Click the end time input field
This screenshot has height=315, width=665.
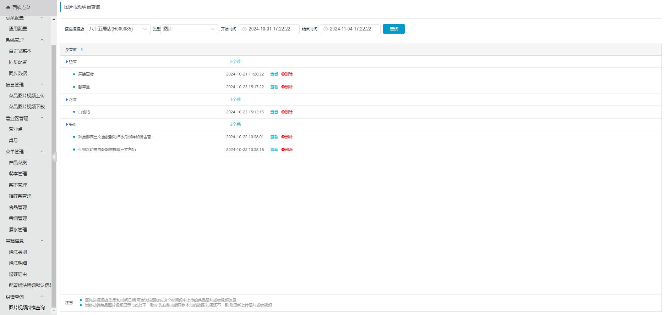[352, 29]
